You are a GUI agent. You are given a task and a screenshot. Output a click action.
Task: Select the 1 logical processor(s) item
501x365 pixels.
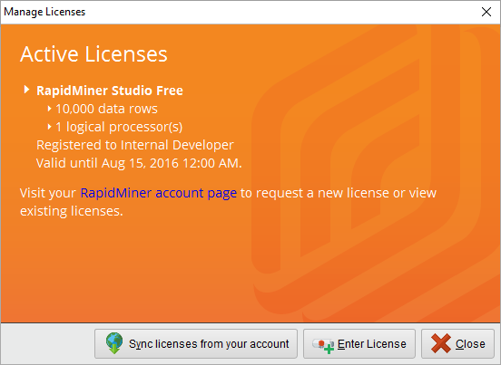[119, 127]
